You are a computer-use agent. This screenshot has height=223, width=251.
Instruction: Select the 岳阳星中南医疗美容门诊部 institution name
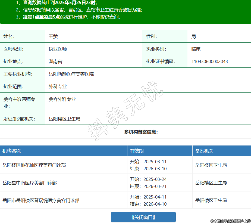pos(30,183)
